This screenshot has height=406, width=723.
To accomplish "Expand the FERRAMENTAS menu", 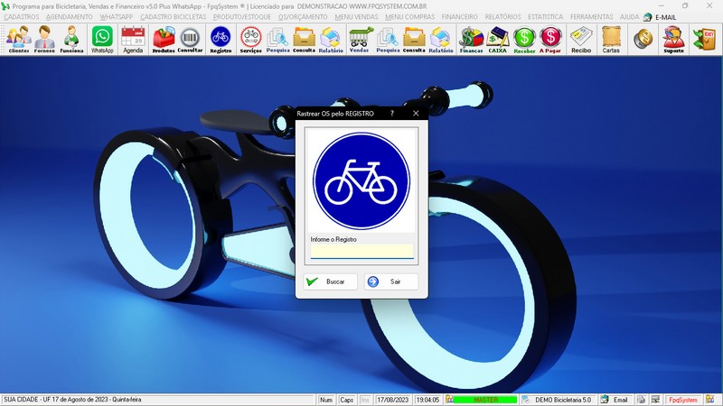I will click(x=591, y=17).
